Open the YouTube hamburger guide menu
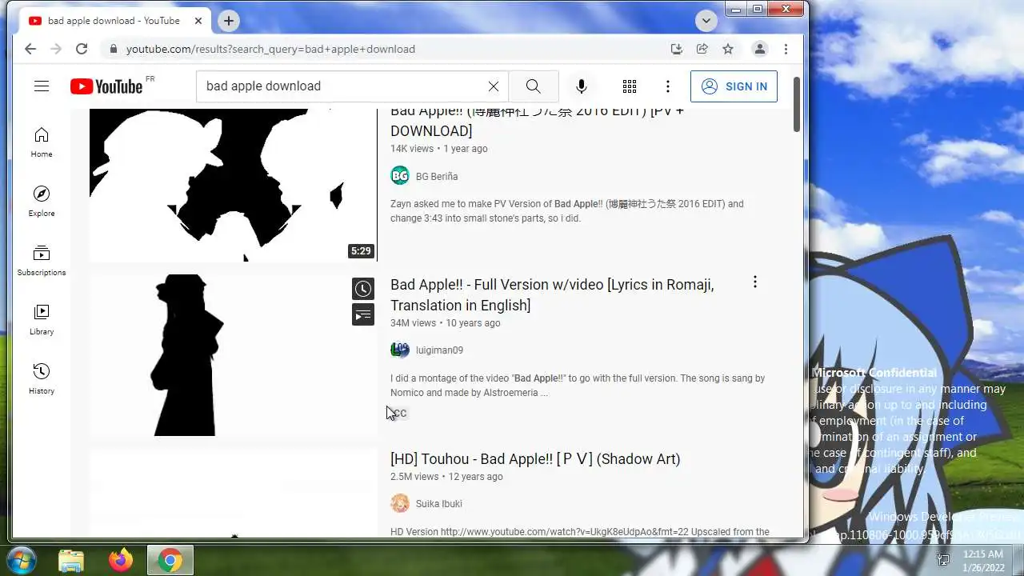This screenshot has height=576, width=1024. point(42,86)
